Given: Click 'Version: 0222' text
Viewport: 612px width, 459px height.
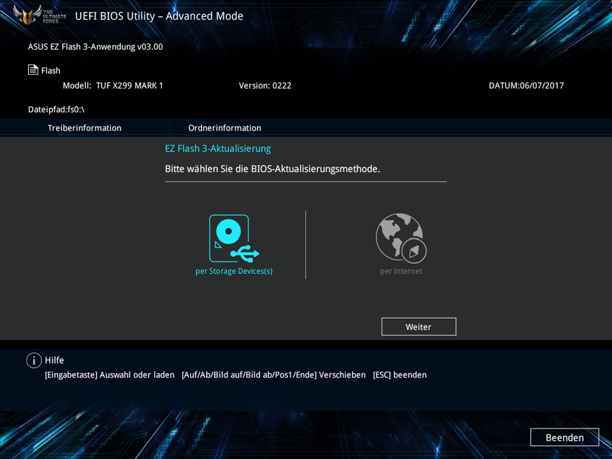Looking at the screenshot, I should click(x=265, y=85).
